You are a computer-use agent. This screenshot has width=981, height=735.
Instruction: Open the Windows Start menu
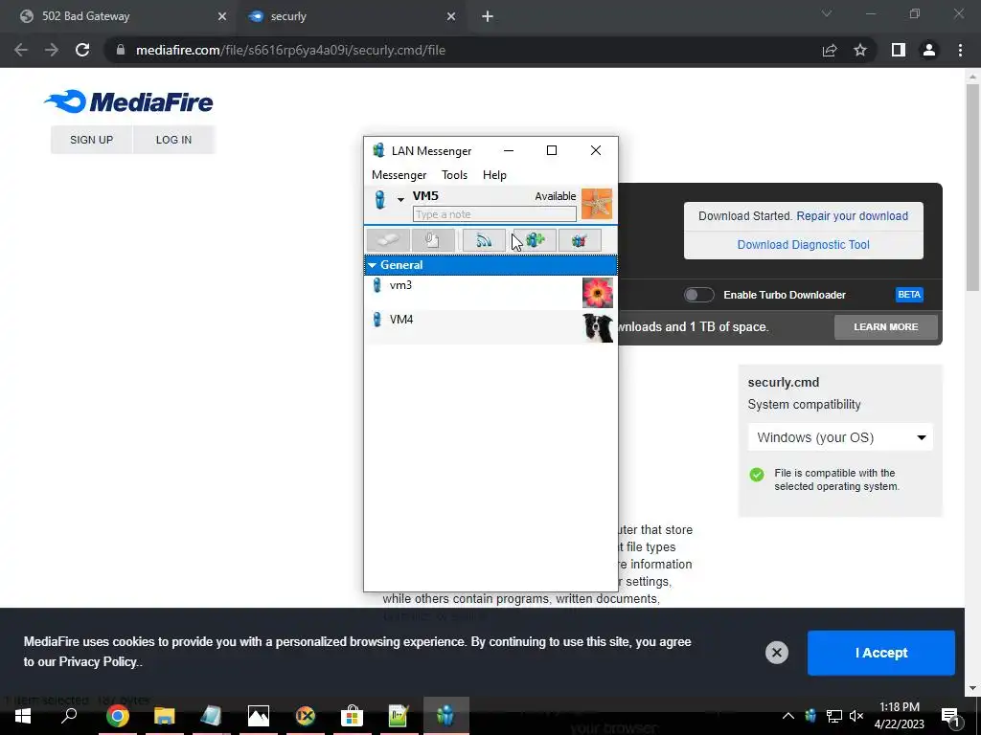coord(23,716)
